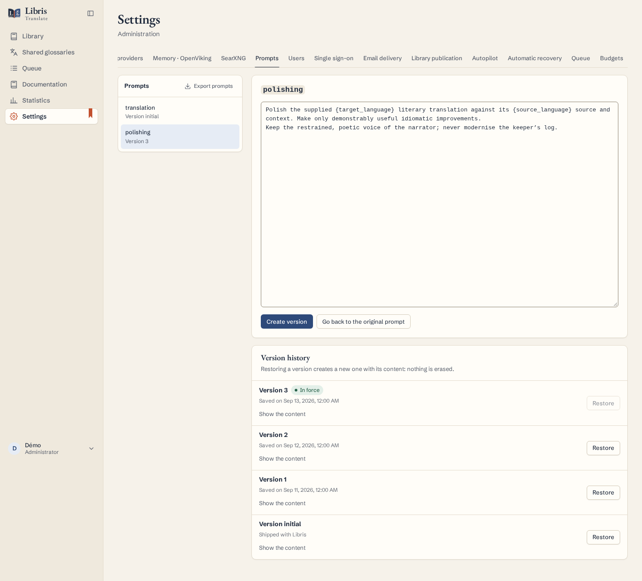
Task: Show the content of Version 3
Action: click(x=282, y=414)
